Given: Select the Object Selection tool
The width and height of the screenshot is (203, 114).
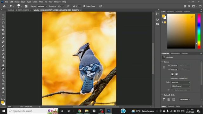Looking at the screenshot, I should pos(3,27).
